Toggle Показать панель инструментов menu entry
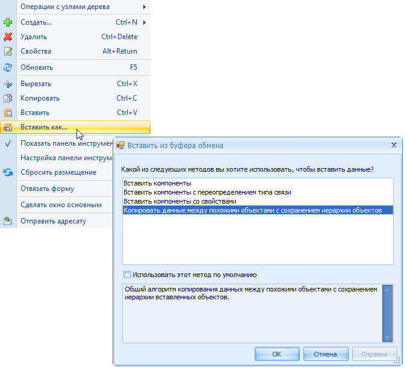The height and width of the screenshot is (368, 407). pos(57,143)
